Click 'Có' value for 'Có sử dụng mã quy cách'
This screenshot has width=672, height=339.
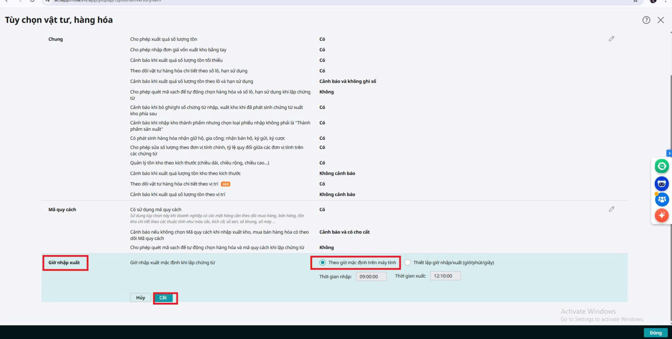pyautogui.click(x=322, y=210)
